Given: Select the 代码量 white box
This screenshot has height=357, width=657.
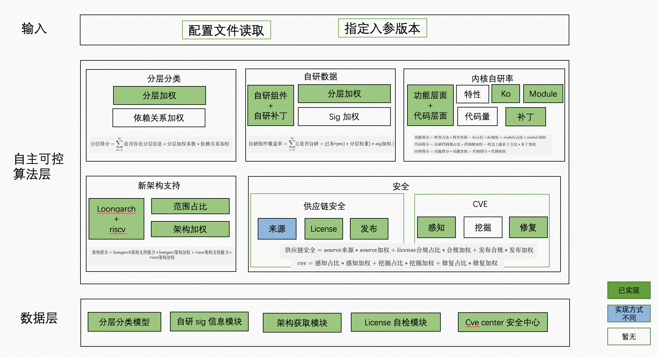Looking at the screenshot, I should pyautogui.click(x=477, y=117).
